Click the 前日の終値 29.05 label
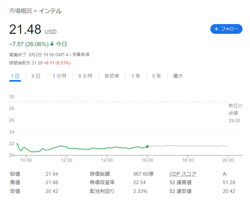This screenshot has height=202, width=250. coord(235,113)
